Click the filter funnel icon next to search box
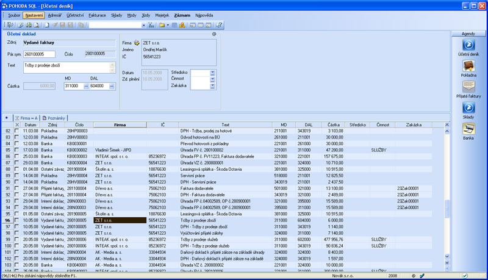The image size is (488, 280). [x=151, y=25]
